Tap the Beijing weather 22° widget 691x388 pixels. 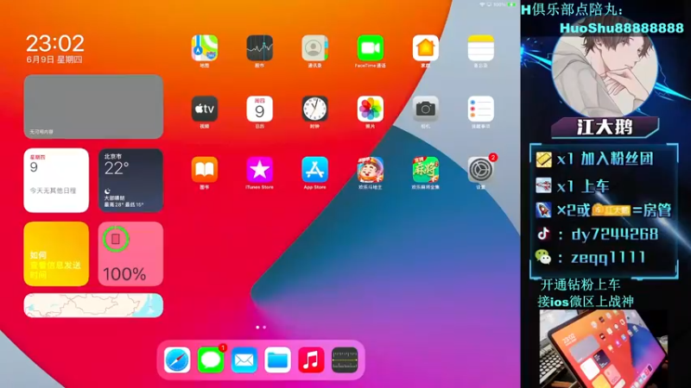click(130, 180)
